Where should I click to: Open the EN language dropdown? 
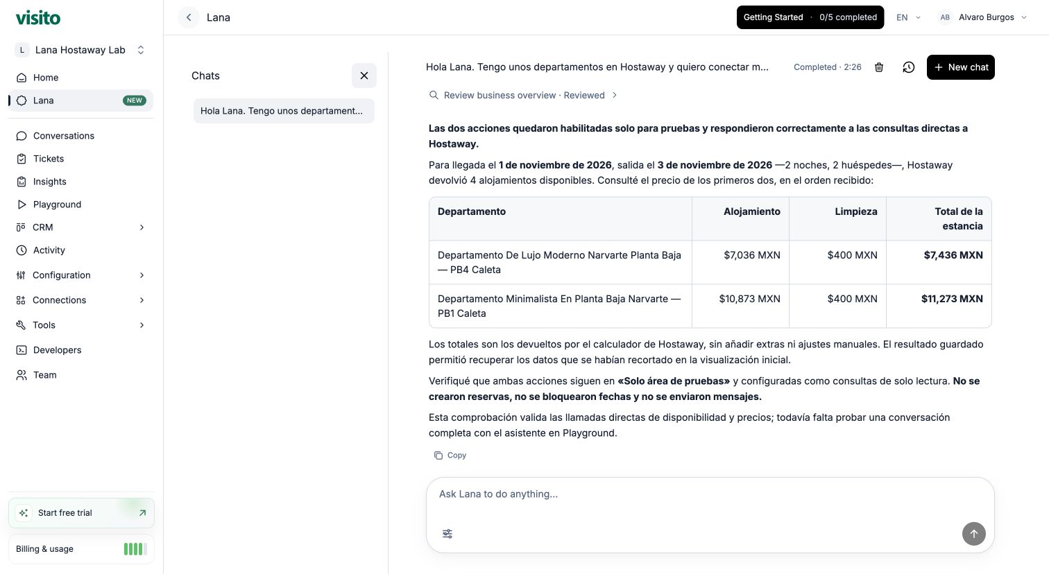tap(908, 17)
